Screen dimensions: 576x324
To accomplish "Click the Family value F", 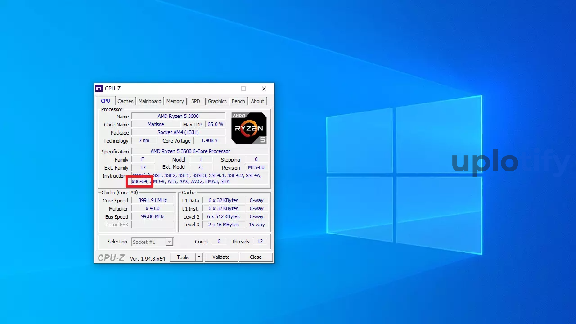I will click(x=143, y=159).
